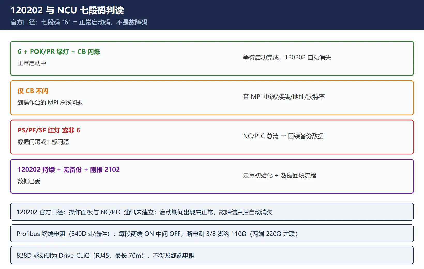Click "NC/PLC 总清 → 回装备份数据"

click(x=283, y=136)
